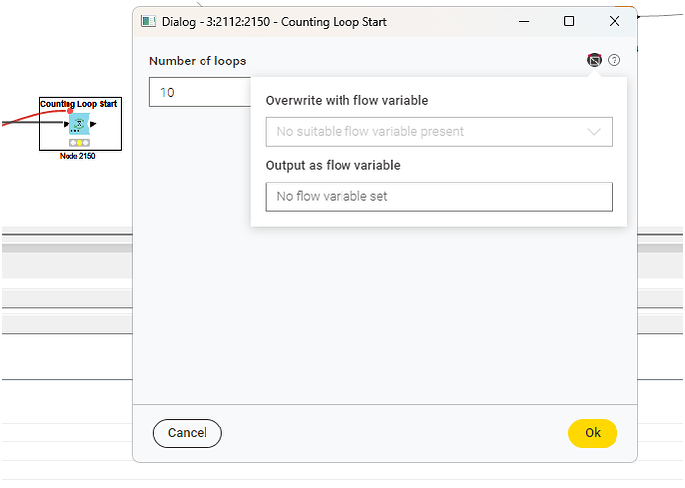Open the help question mark icon
Screen dimensions: 685x488
click(615, 61)
